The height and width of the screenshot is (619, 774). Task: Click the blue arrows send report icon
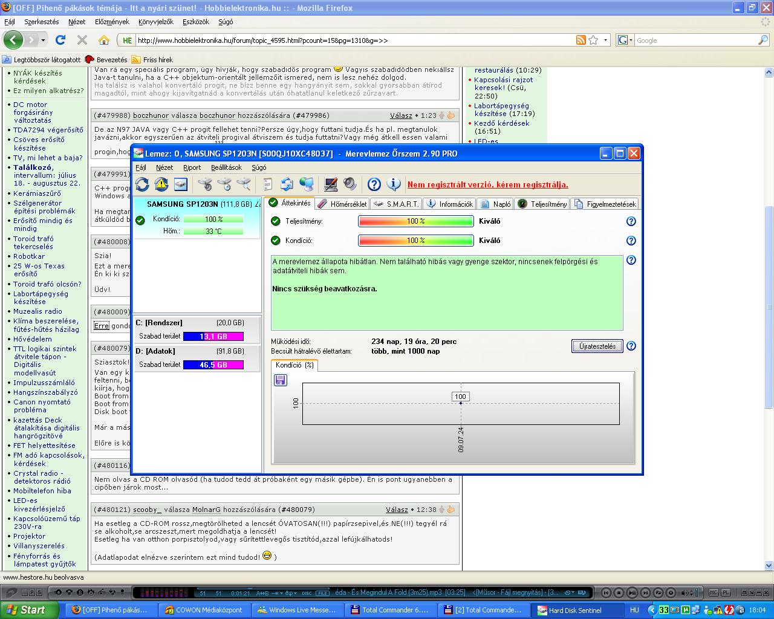coord(287,184)
